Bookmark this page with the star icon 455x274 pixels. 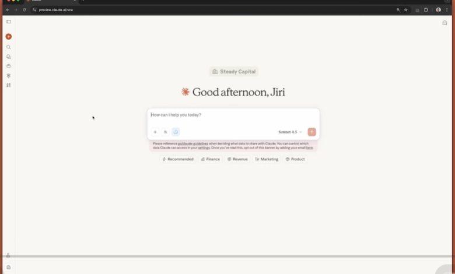(406, 10)
